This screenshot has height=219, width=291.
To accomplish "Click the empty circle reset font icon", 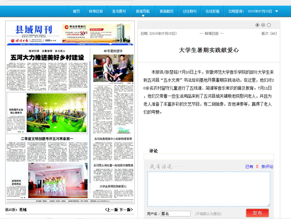I will (269, 25).
